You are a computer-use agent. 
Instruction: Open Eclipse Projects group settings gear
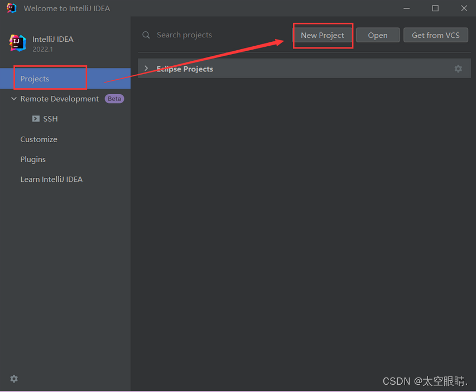pyautogui.click(x=458, y=69)
